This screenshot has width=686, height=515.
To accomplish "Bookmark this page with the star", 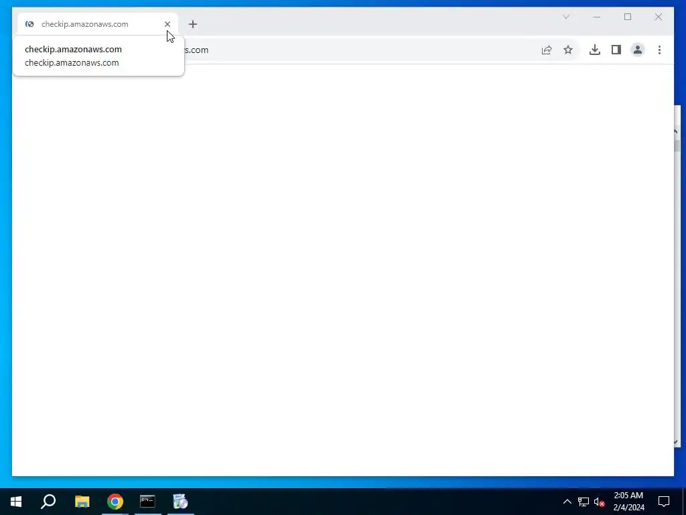I will (x=568, y=50).
